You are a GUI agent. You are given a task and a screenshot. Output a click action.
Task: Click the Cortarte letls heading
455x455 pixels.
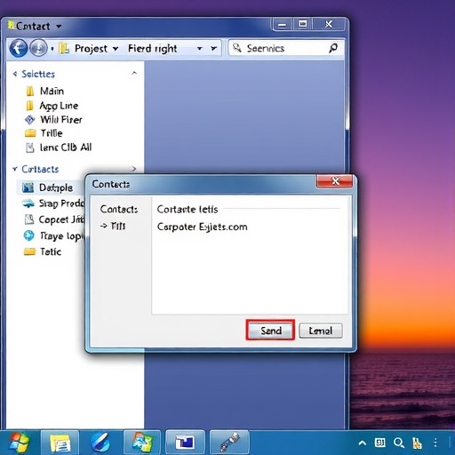click(x=188, y=210)
